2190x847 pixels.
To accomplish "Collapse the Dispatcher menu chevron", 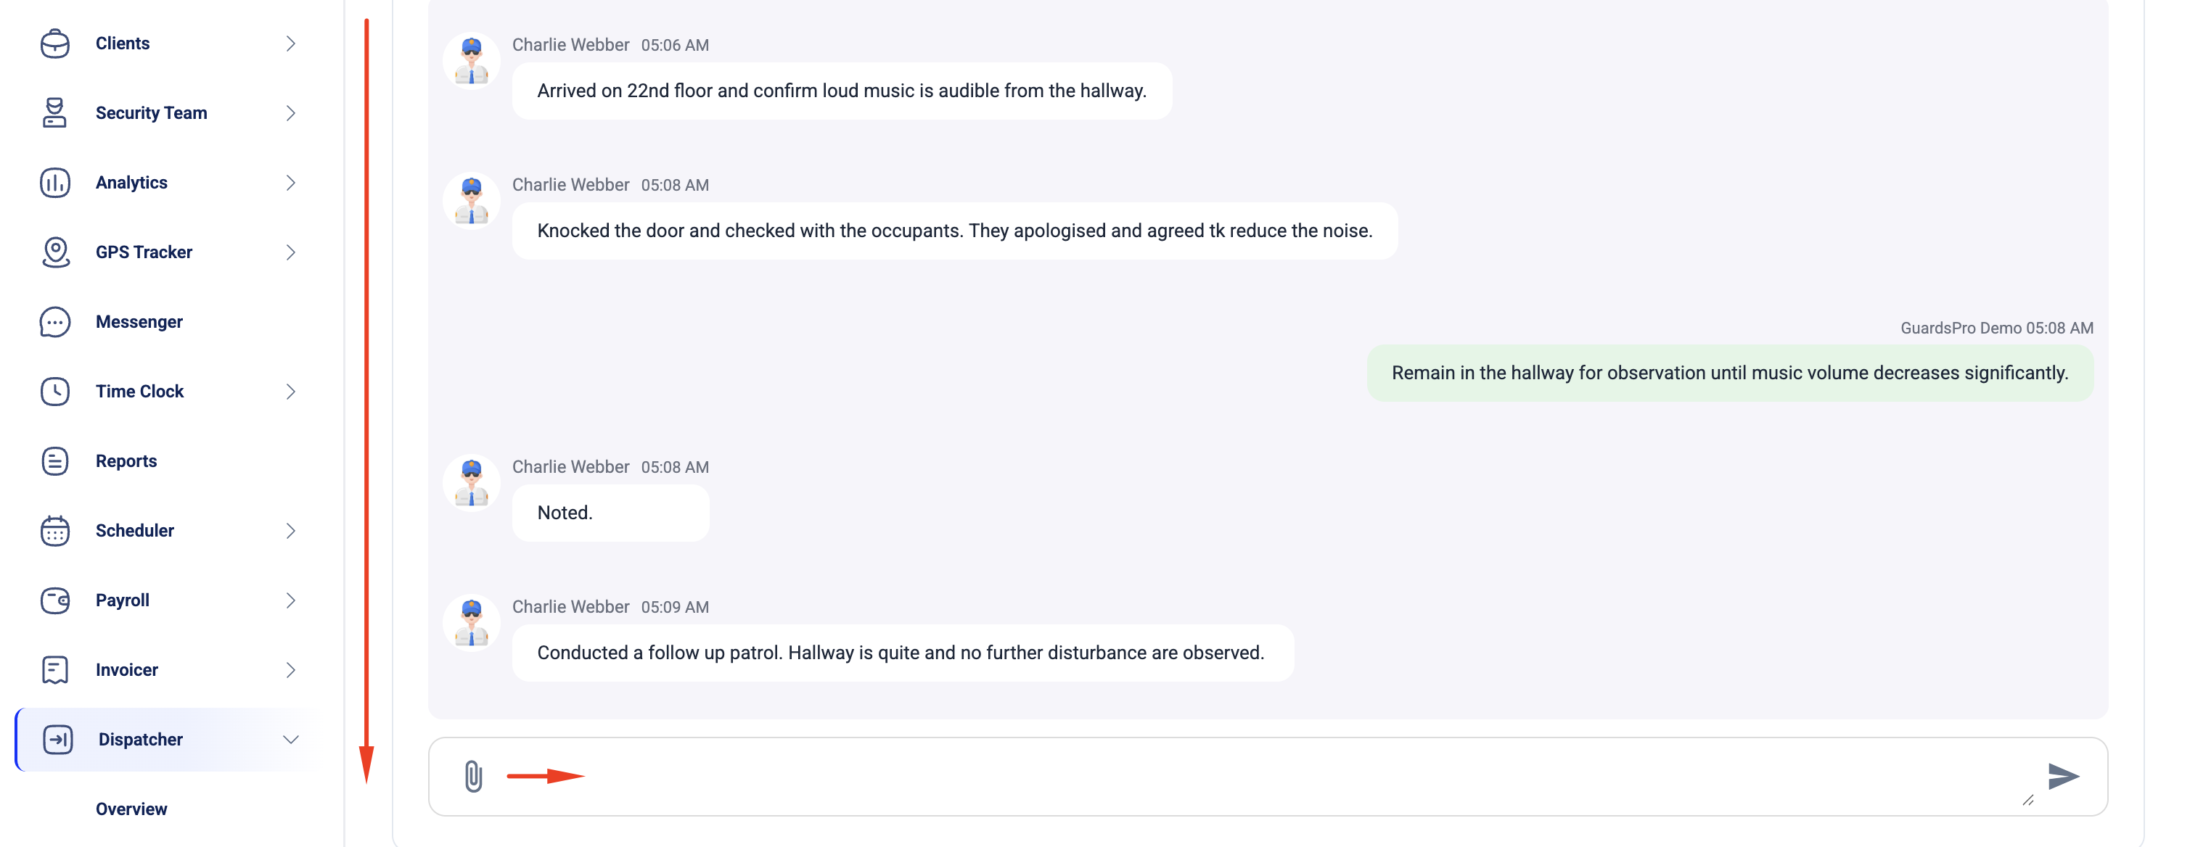I will (x=291, y=740).
